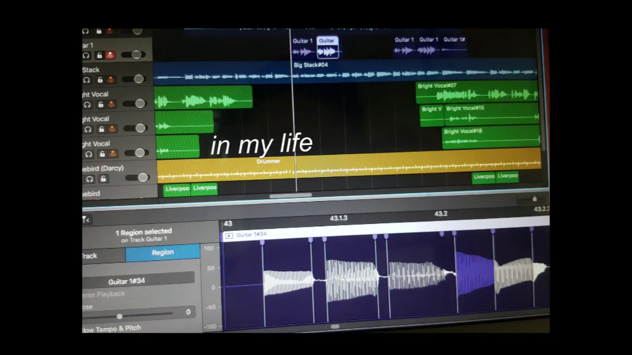The width and height of the screenshot is (632, 355).
Task: Lock the track holding the Bright Vocal#07 region
Action: click(100, 105)
